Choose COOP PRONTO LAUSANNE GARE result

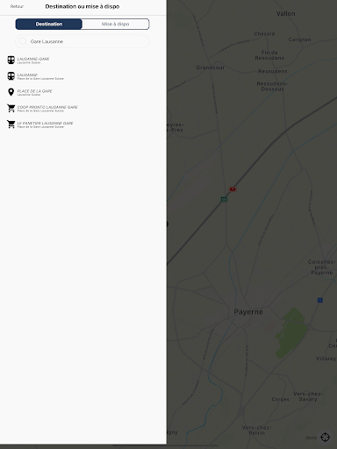47,109
